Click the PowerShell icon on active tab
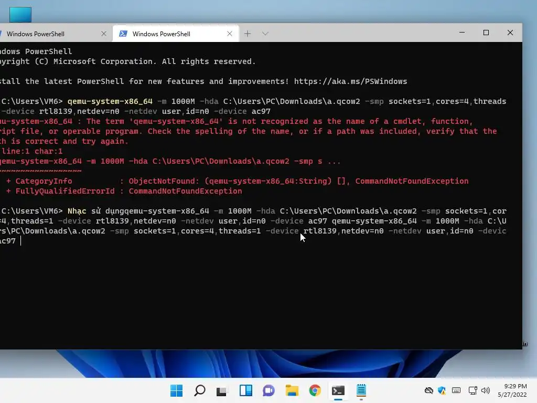The height and width of the screenshot is (403, 537). coord(123,34)
